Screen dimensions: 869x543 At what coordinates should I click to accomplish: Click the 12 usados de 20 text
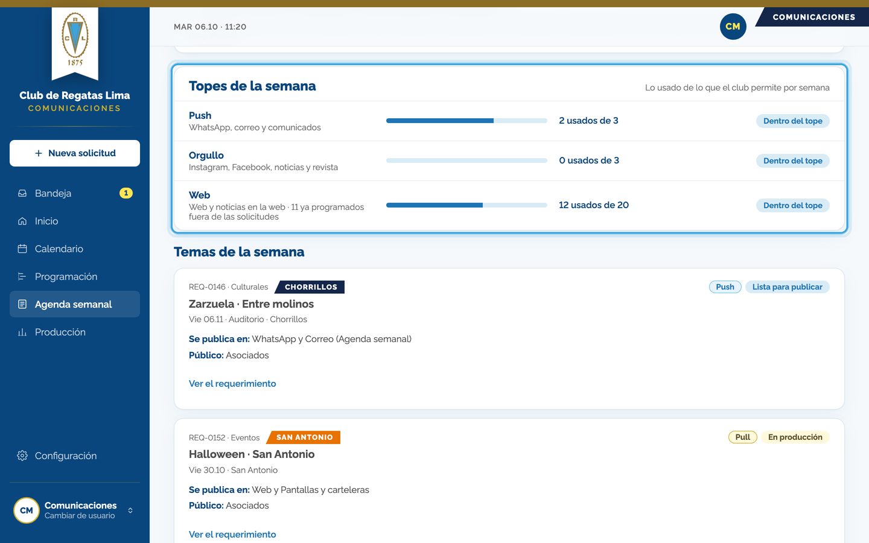click(594, 205)
